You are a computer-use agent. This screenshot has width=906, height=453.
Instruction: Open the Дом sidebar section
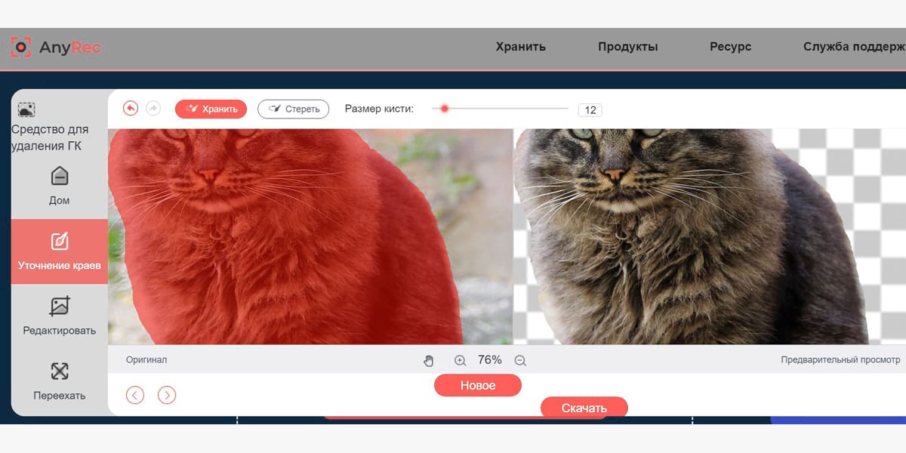59,186
